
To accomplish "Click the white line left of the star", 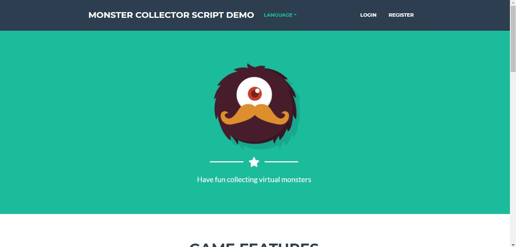I will (x=227, y=162).
